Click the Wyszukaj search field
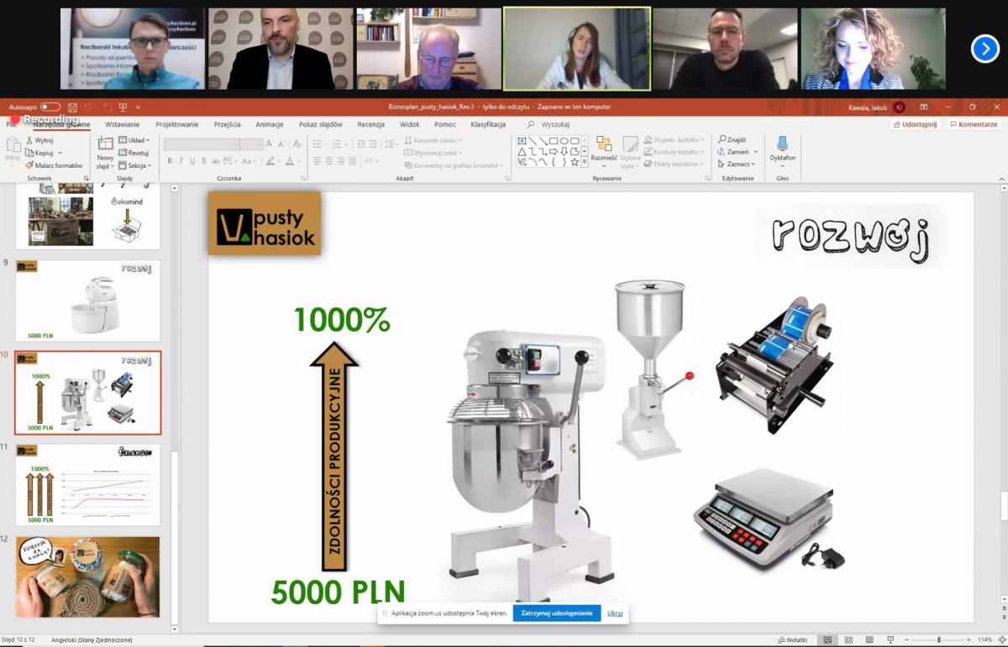Viewport: 1008px width, 647px height. click(x=549, y=124)
